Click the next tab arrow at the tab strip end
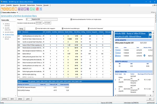The height and width of the screenshot is (104, 157). 153,12
